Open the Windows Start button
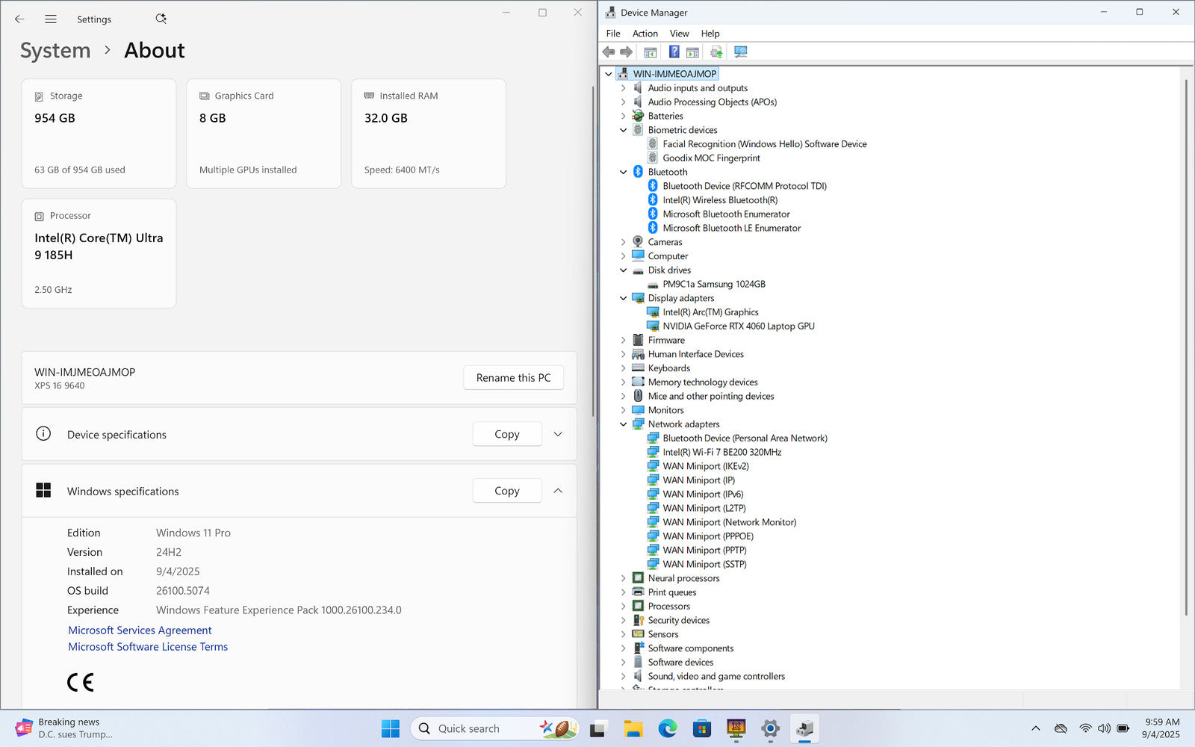 [x=390, y=728]
